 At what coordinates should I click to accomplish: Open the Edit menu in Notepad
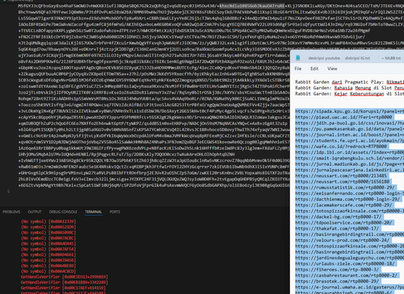[x=314, y=68]
